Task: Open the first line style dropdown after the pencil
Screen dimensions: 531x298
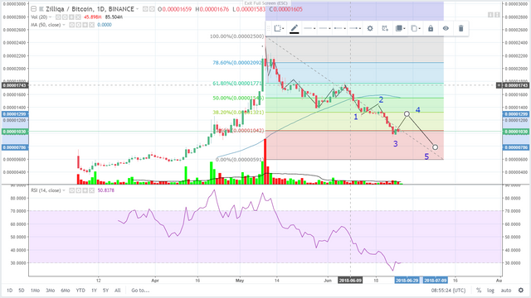Action: [309, 28]
